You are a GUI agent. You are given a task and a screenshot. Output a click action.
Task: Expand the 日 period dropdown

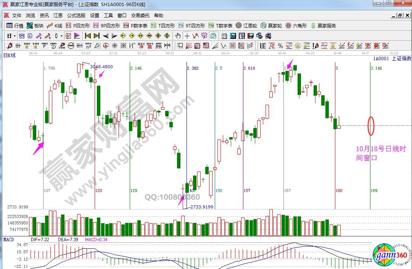[11, 36]
